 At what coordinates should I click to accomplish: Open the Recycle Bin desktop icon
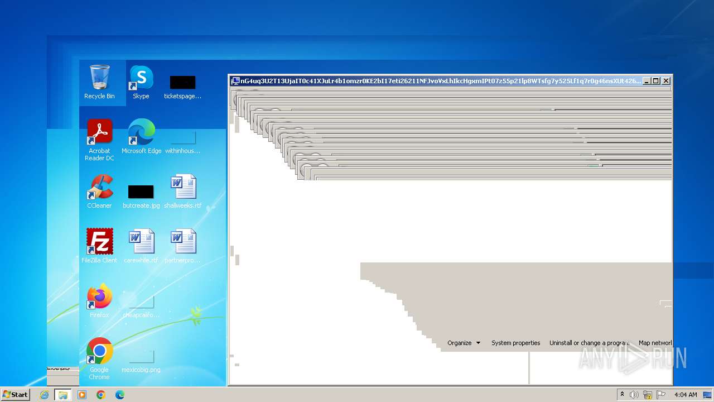[99, 82]
